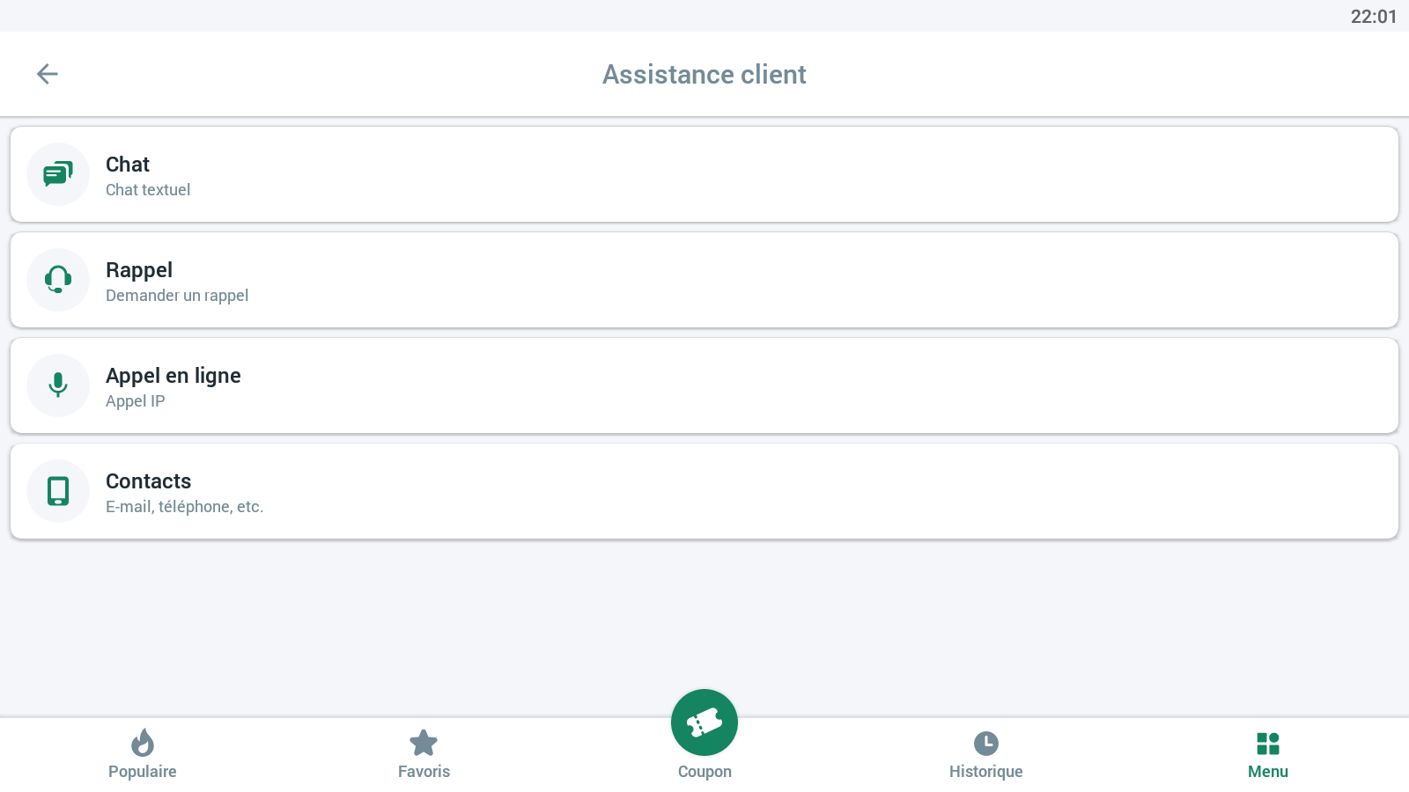
Task: Click the "Demander un rappel" subtitle
Action: tap(177, 296)
